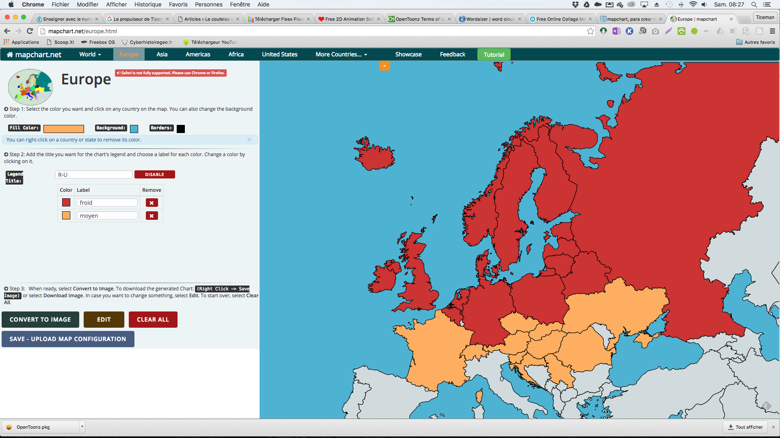Screen dimensions: 780x438
Task: Click the Background blue color swatch
Action: [134, 128]
